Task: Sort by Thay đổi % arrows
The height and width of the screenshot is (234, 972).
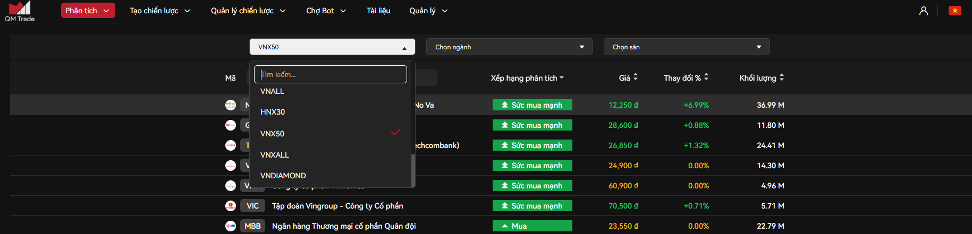Action: 706,77
